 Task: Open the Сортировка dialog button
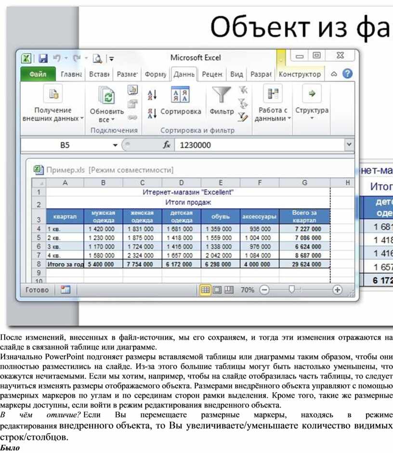[x=181, y=101]
